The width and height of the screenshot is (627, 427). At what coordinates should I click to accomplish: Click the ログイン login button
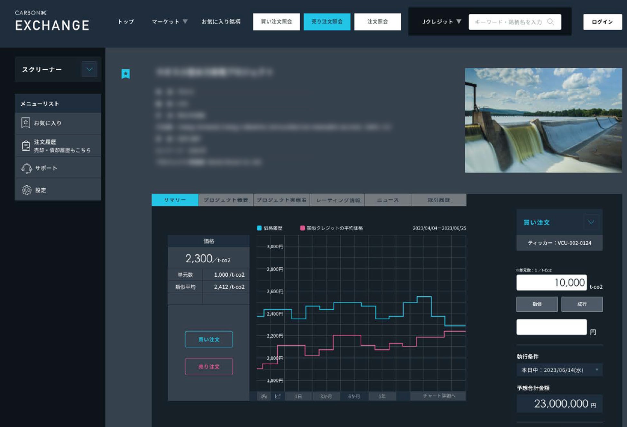pos(602,22)
